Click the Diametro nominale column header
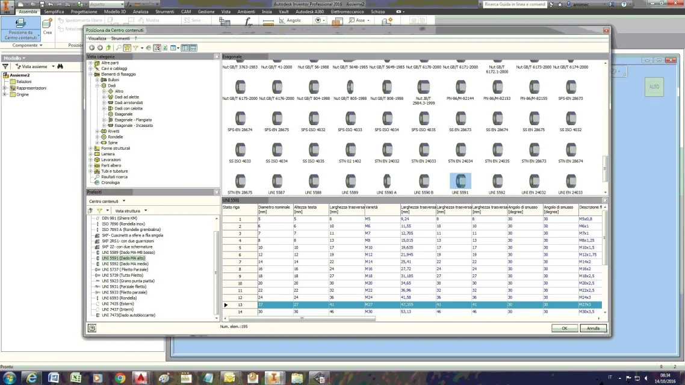This screenshot has width=685, height=385. tap(275, 209)
